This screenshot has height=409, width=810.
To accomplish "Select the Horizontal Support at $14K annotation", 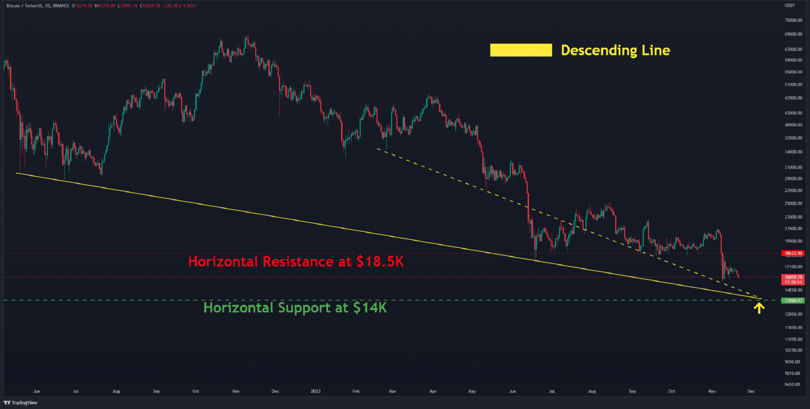I will point(295,308).
